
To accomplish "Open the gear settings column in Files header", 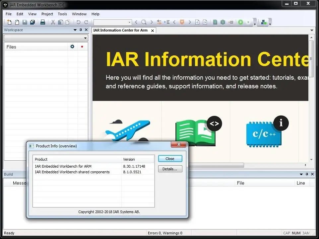I will [72, 46].
